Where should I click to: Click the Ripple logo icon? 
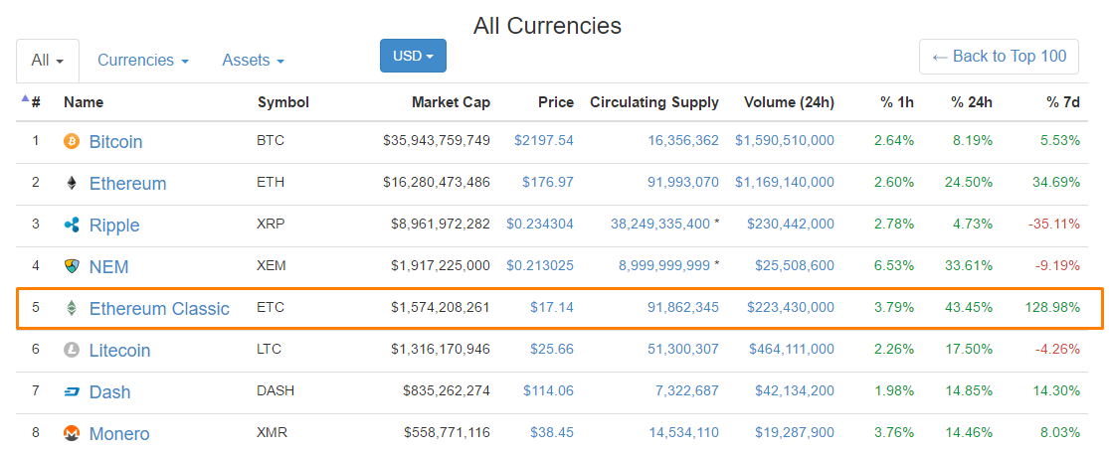[x=71, y=225]
